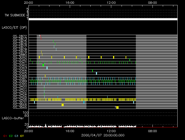Click the yellow EIT legend label
The image size is (185, 140).
[22, 136]
